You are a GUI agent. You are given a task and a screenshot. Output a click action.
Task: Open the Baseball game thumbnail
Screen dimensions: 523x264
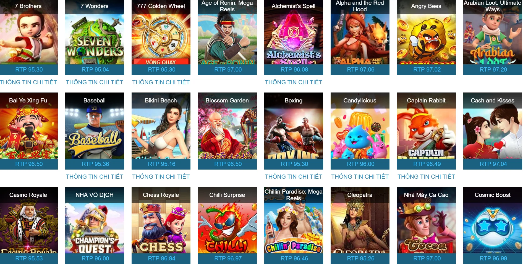click(95, 131)
